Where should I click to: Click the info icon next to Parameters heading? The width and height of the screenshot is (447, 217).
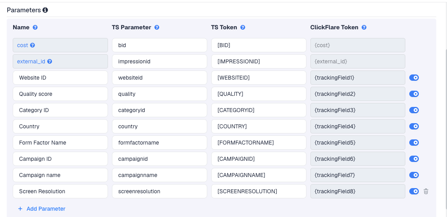point(45,10)
